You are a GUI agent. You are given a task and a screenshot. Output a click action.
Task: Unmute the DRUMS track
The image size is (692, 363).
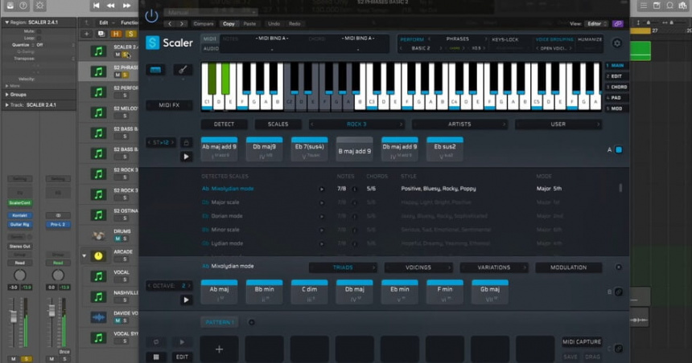tap(117, 239)
